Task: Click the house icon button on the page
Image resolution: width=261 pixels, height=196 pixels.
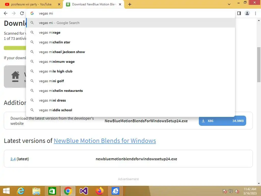Action: pos(15,77)
